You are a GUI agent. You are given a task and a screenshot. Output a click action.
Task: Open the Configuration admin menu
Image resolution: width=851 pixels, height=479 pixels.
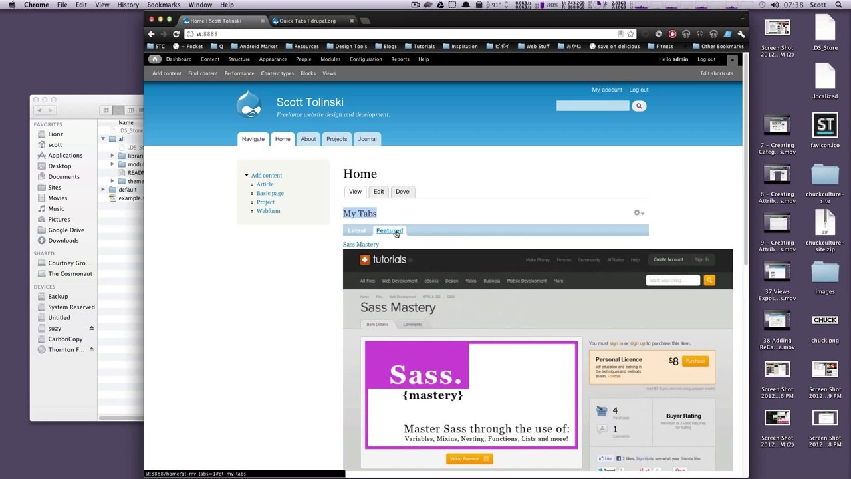(366, 59)
